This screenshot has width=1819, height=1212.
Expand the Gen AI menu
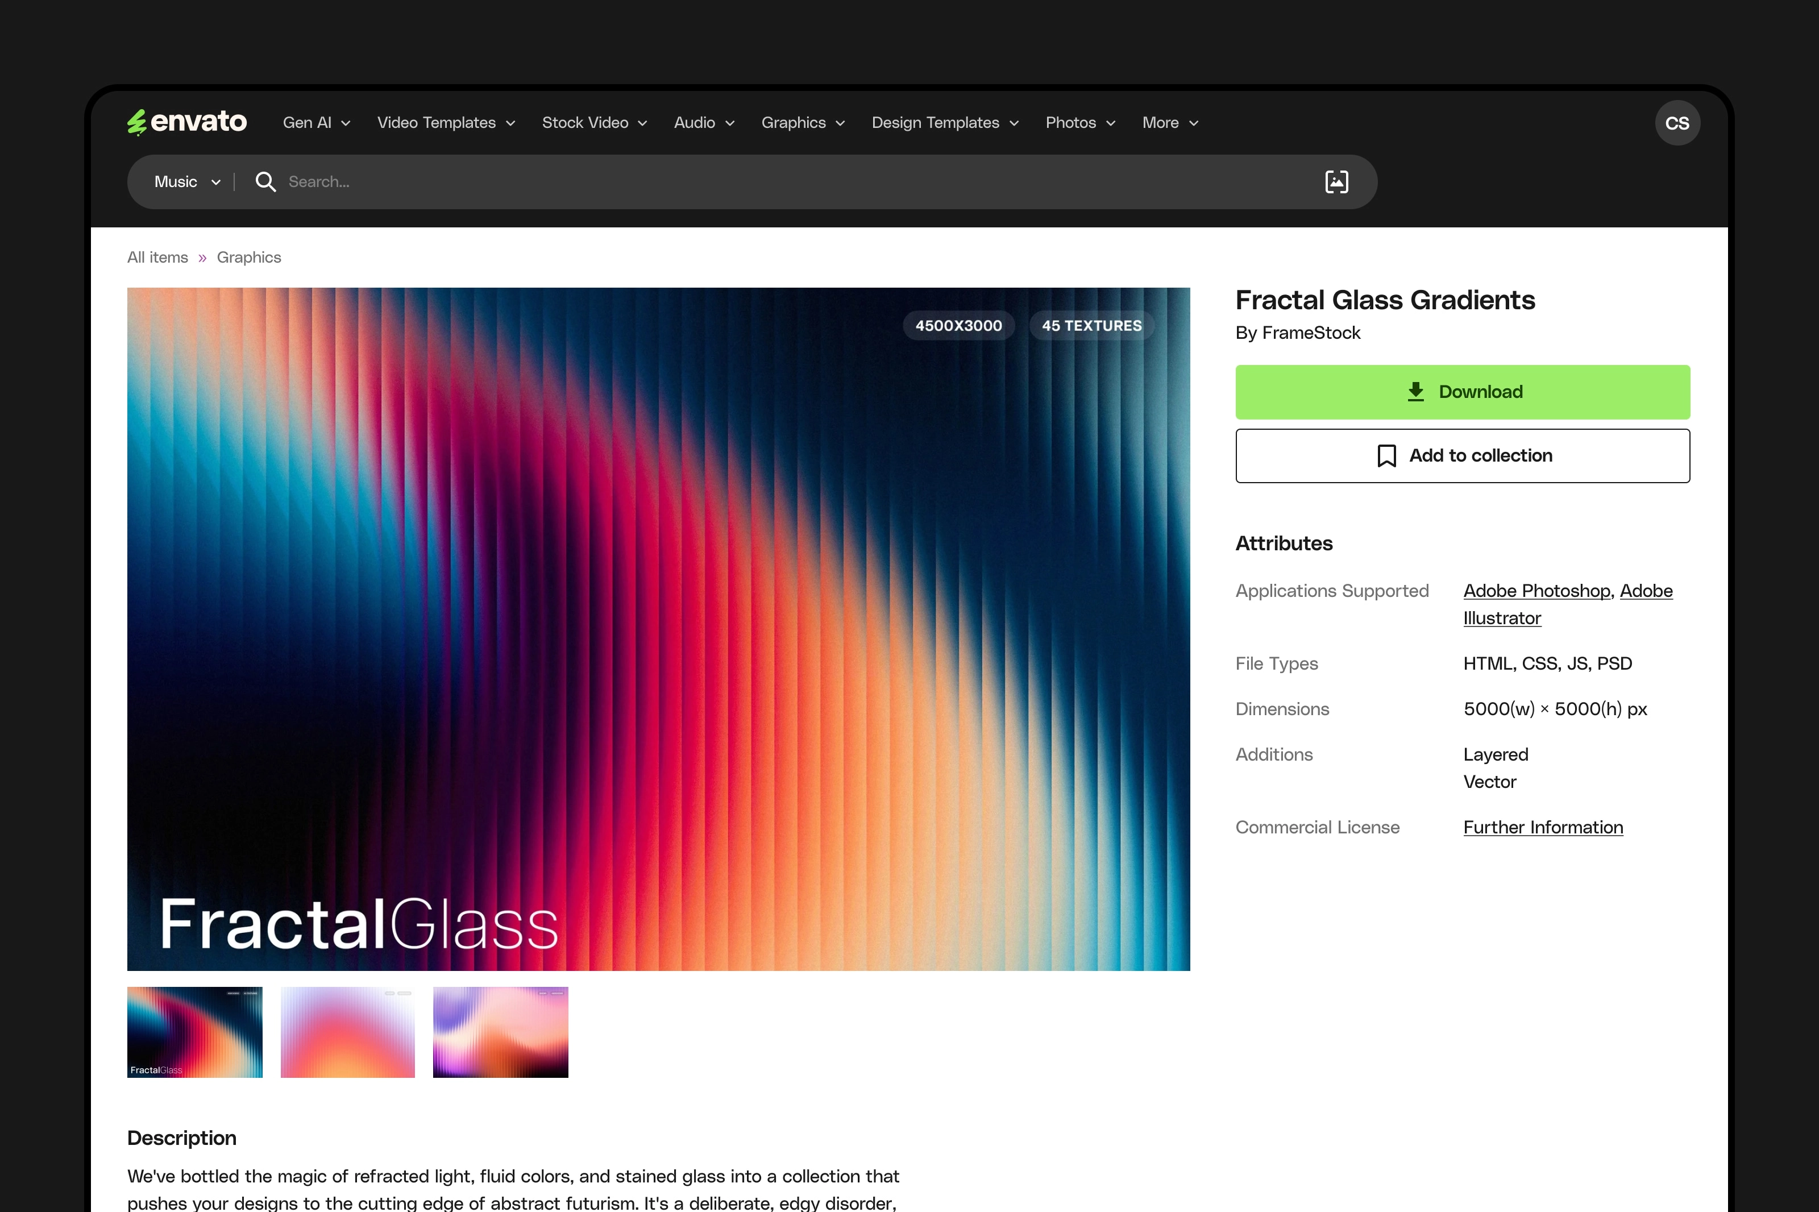pyautogui.click(x=316, y=123)
